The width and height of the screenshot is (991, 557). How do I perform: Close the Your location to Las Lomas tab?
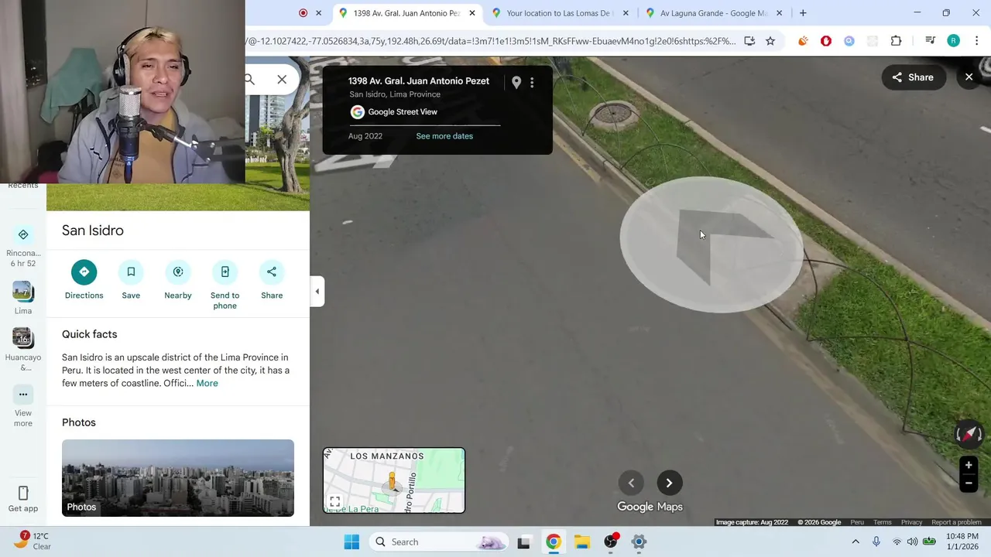627,13
